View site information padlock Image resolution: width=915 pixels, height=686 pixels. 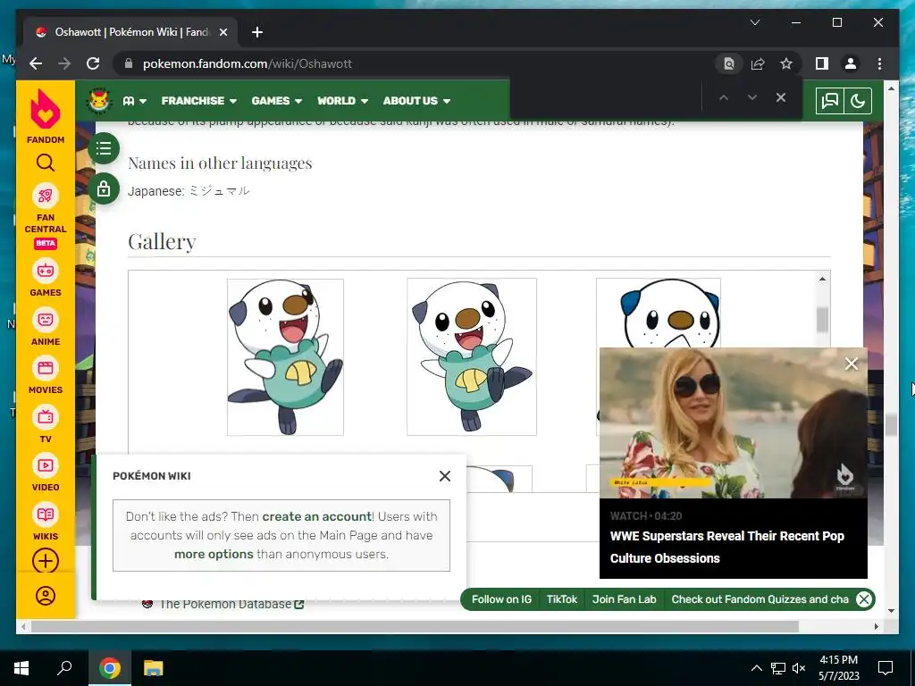129,63
